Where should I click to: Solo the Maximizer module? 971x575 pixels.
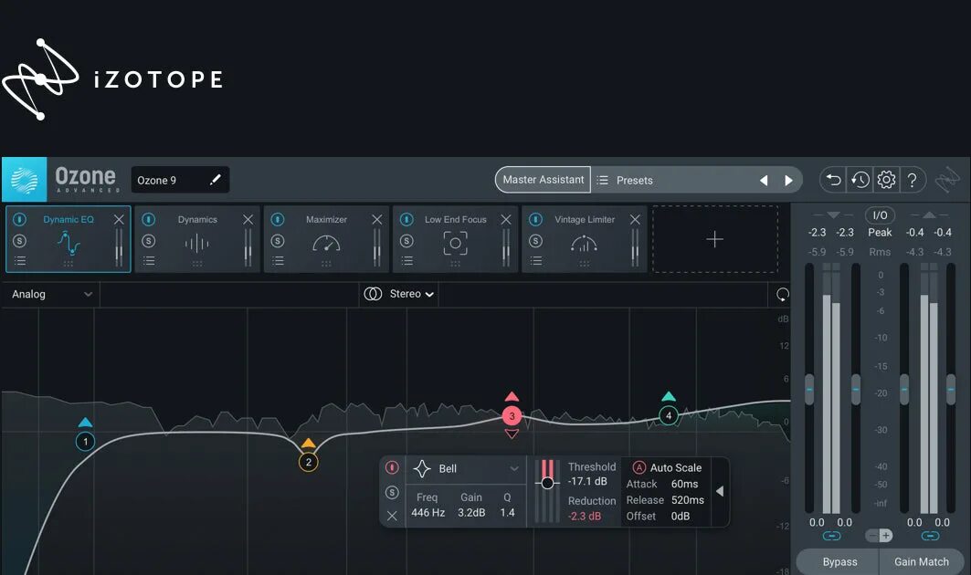tap(278, 241)
